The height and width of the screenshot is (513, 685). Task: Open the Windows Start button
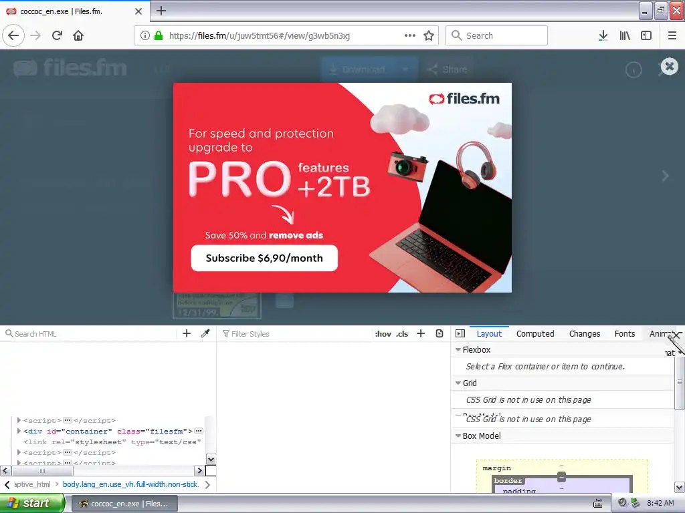[x=32, y=503]
